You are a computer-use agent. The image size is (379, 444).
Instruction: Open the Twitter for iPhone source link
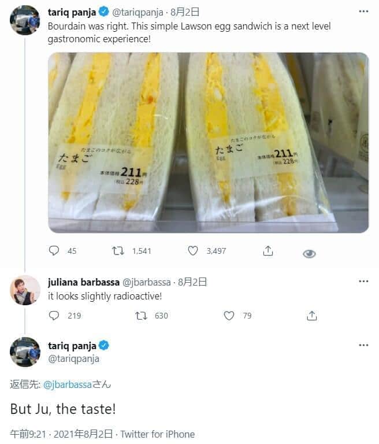158,434
